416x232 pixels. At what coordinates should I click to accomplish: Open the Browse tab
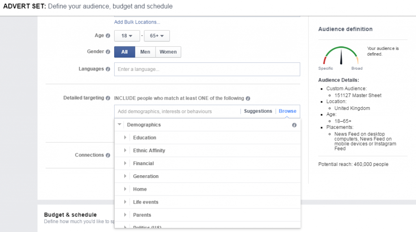tap(287, 111)
